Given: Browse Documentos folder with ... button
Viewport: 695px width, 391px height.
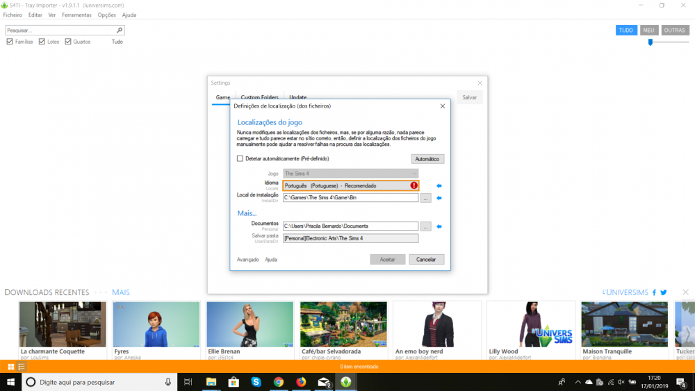Looking at the screenshot, I should 425,226.
